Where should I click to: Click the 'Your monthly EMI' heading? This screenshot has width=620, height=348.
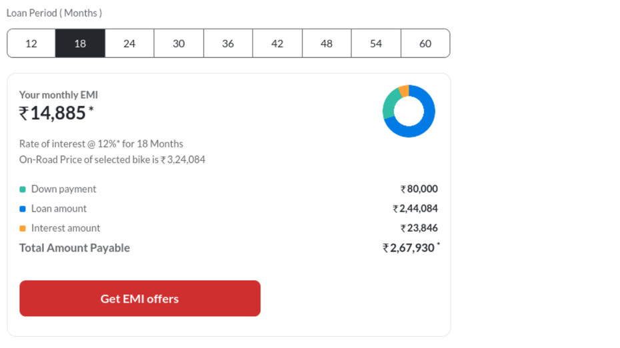point(59,95)
